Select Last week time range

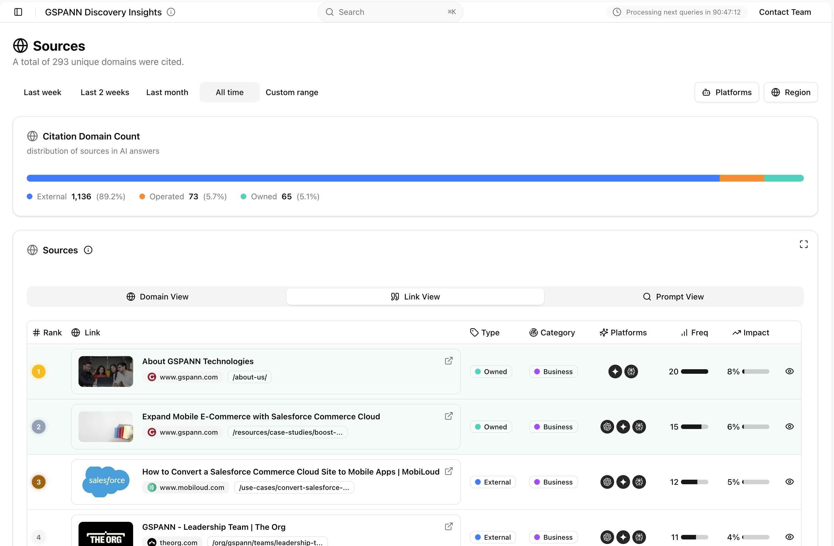point(42,92)
